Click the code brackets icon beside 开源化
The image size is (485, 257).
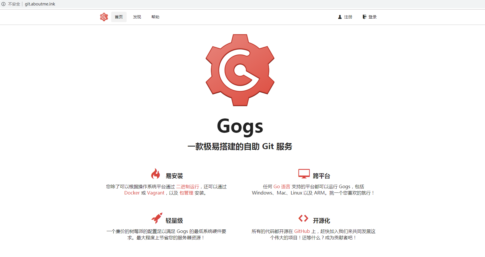pos(303,218)
